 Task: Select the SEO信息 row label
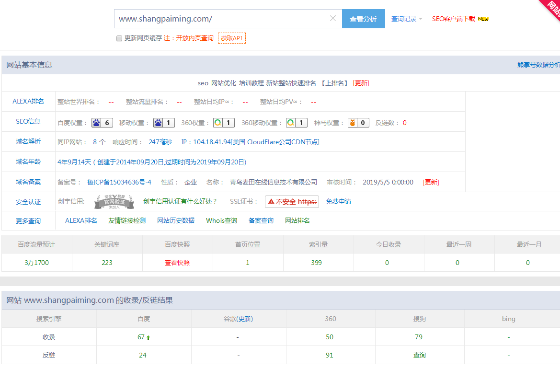click(28, 121)
